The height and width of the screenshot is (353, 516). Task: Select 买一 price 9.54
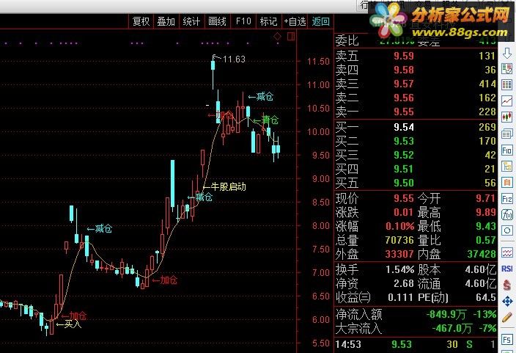click(403, 127)
